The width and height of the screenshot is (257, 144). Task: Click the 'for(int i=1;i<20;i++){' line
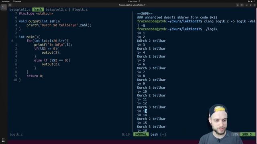(47, 41)
